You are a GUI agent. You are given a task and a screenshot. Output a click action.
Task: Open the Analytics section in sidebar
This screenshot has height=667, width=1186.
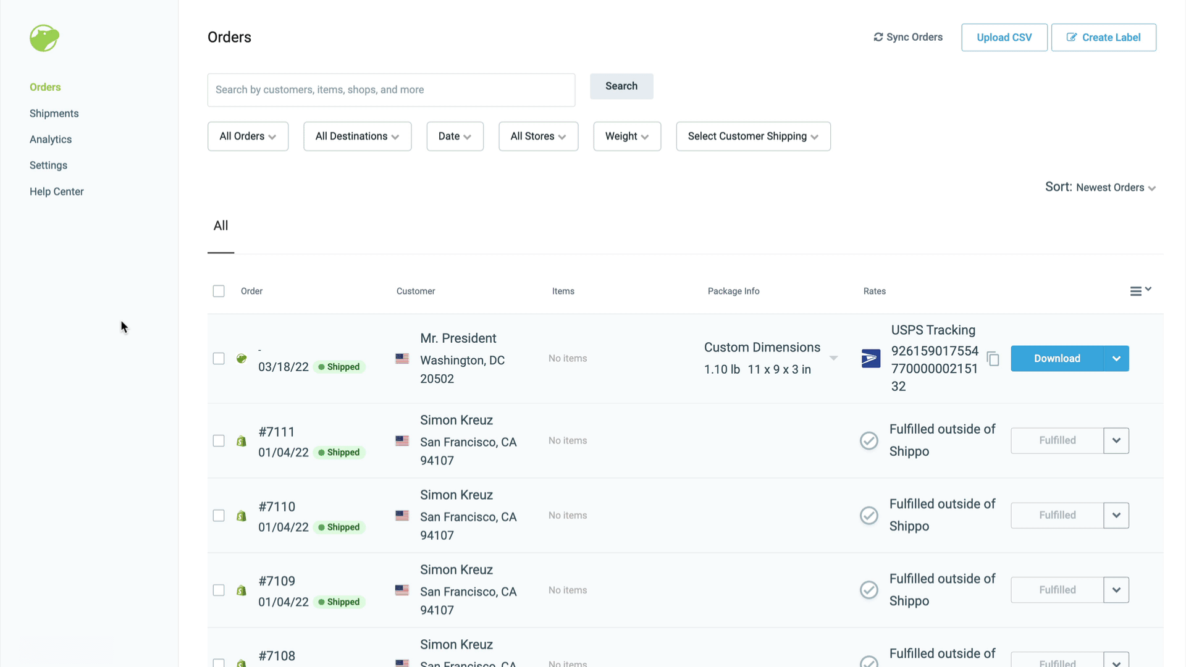click(x=51, y=139)
